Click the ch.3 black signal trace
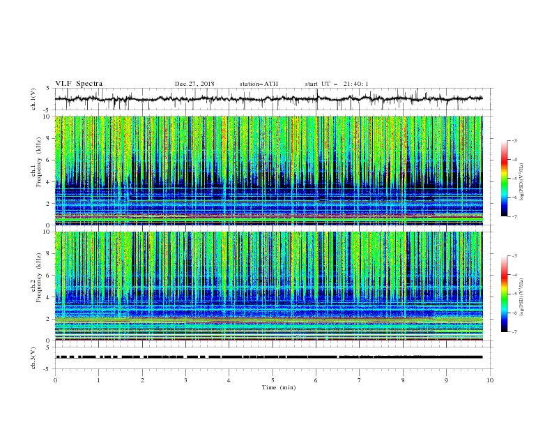Viewport: 552px width, 427px height. coord(268,357)
